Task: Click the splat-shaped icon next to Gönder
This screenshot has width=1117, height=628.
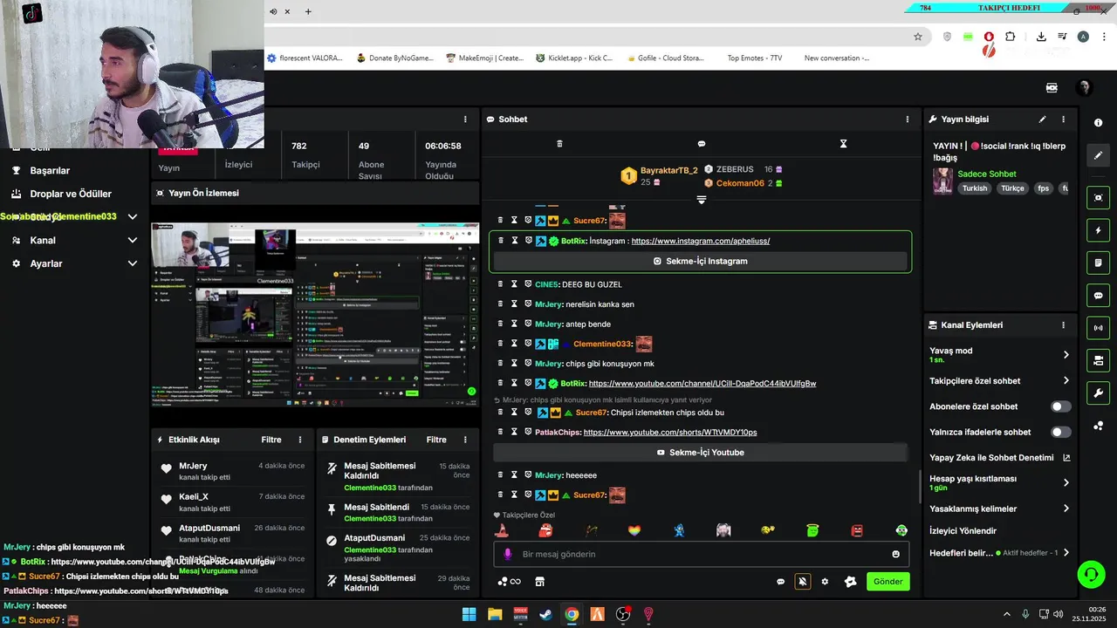Action: coord(850,582)
